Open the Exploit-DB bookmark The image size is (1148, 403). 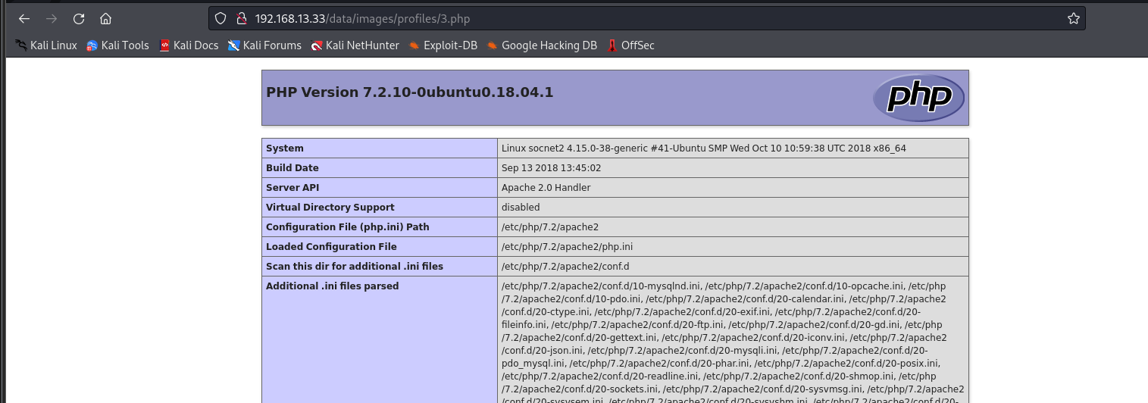(x=443, y=45)
